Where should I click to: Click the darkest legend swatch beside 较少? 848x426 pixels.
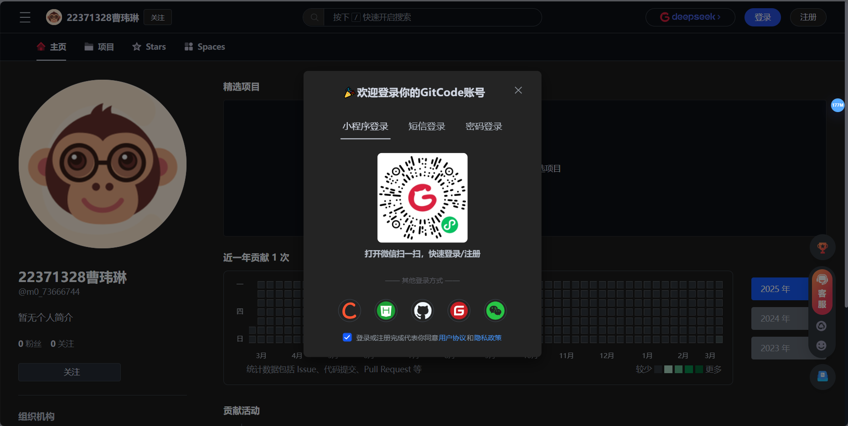(x=658, y=369)
